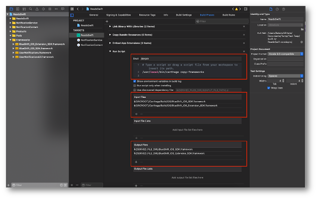Show the Quick Help inspector
Image resolution: width=317 pixels, height=199 pixels.
(284, 9)
